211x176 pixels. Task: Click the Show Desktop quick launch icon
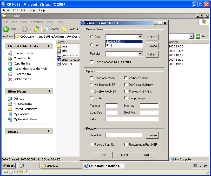pyautogui.click(x=22, y=166)
